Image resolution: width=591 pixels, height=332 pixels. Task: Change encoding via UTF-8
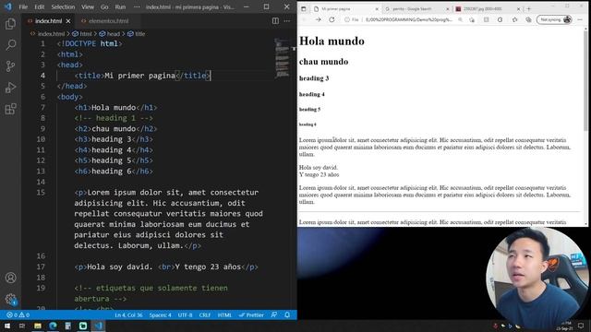[x=185, y=315]
